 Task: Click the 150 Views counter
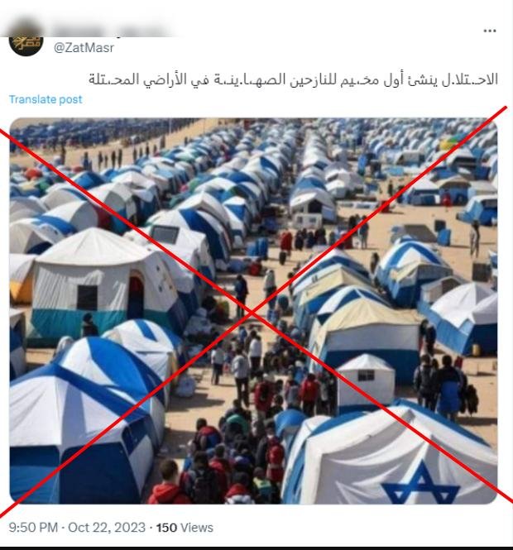pos(185,528)
